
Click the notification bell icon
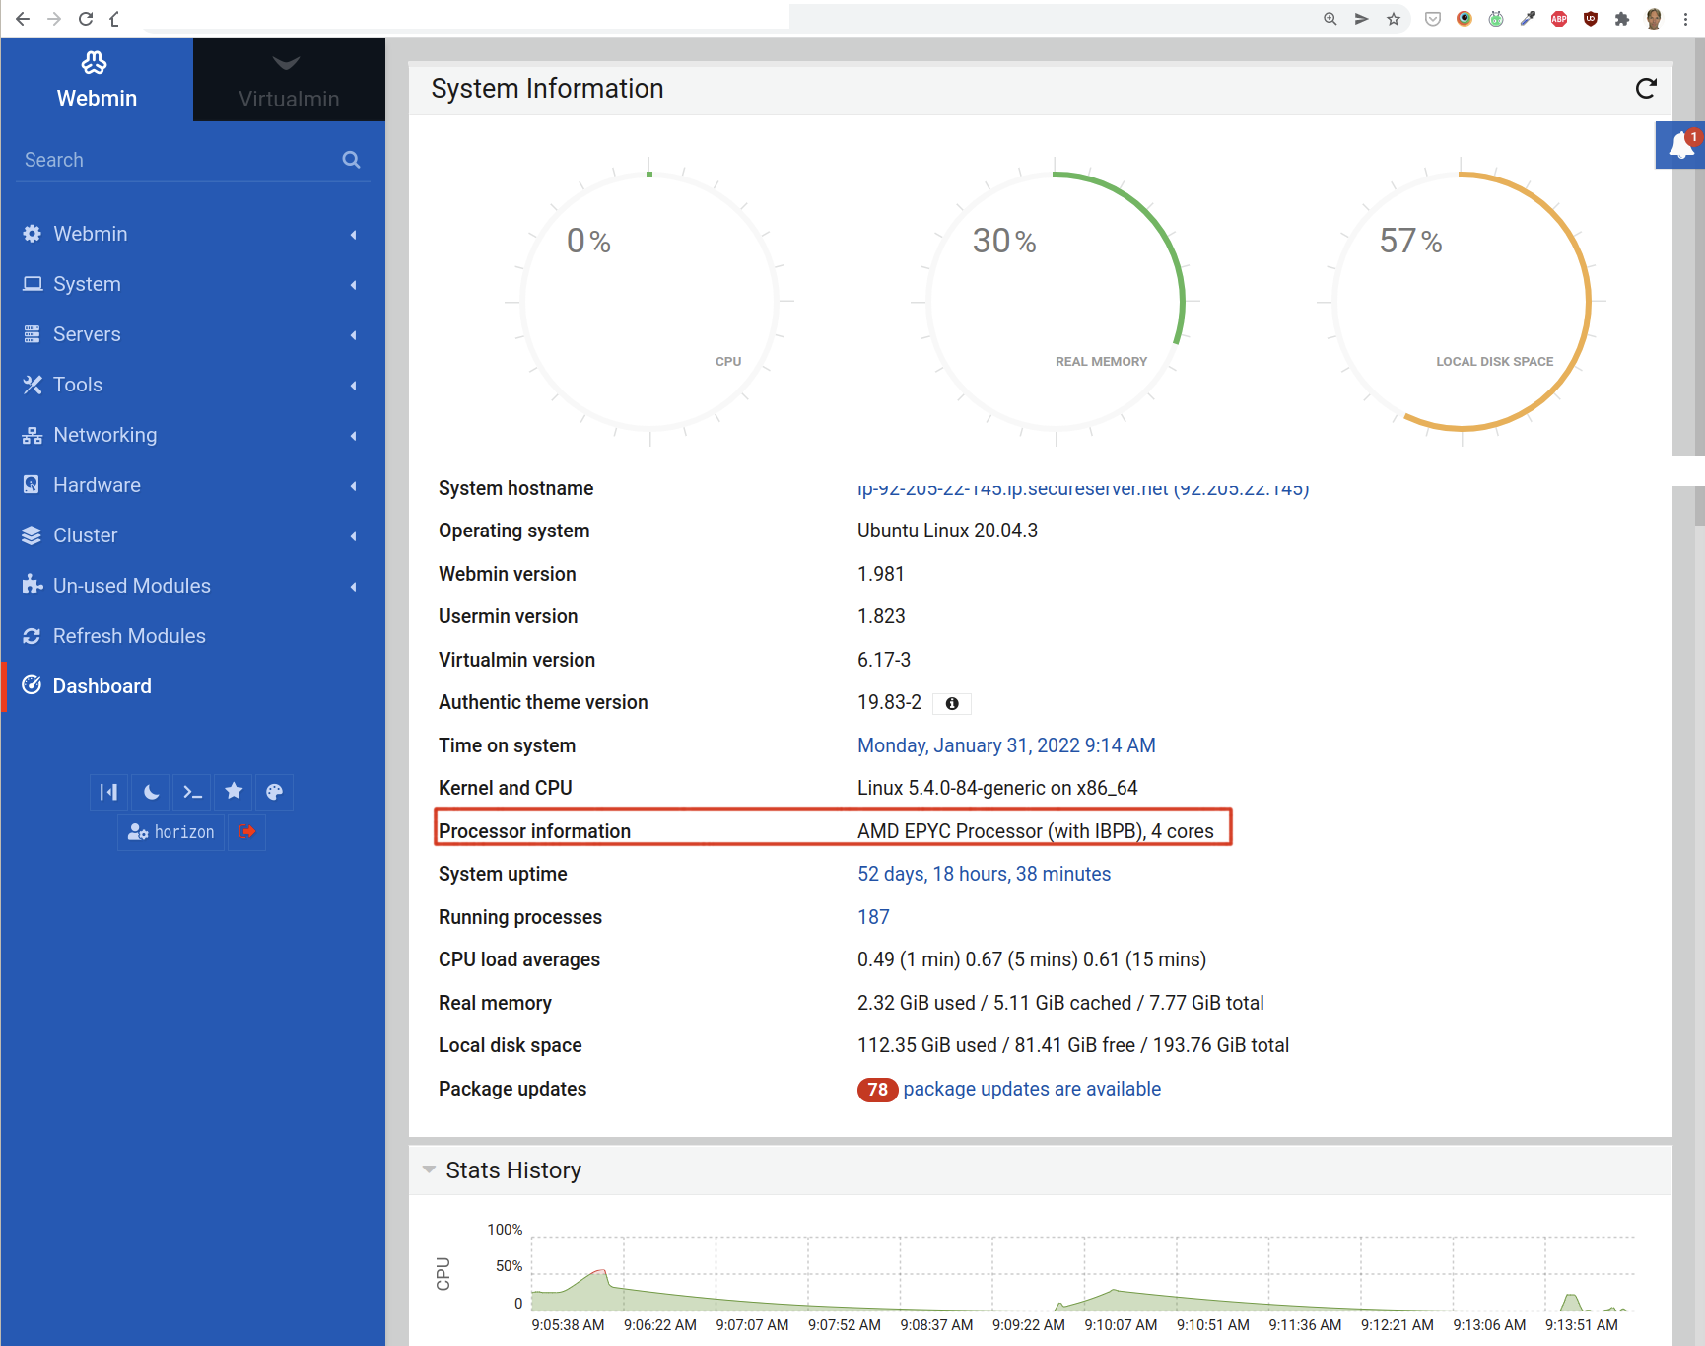tap(1681, 146)
